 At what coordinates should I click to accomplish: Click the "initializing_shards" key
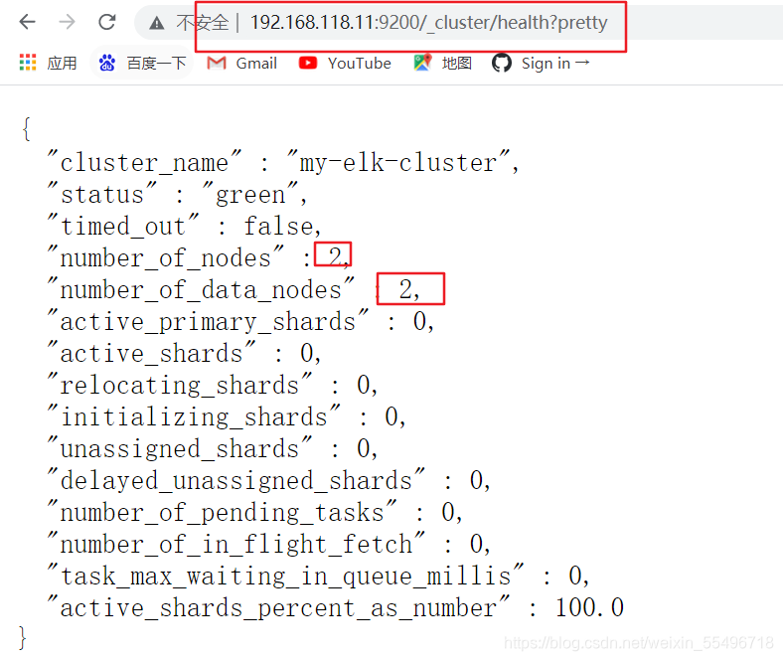coord(194,416)
